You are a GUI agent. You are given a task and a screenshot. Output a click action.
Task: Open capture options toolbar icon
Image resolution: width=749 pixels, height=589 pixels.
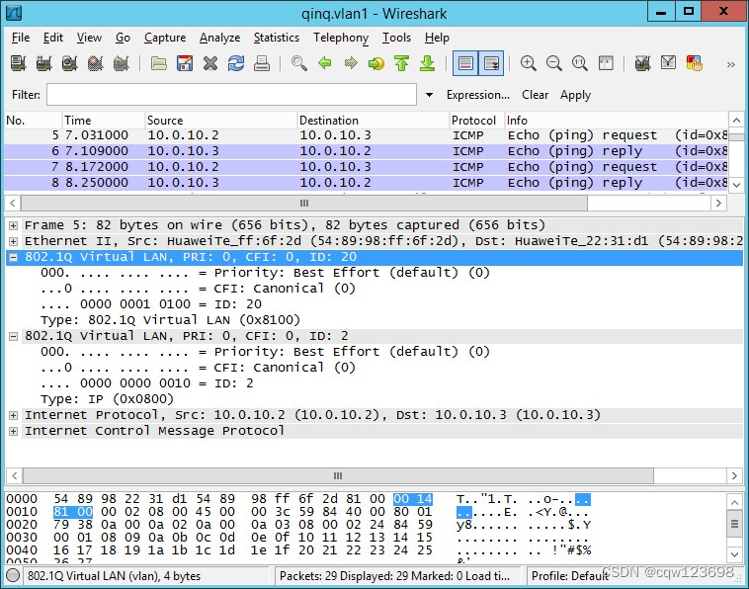(43, 63)
